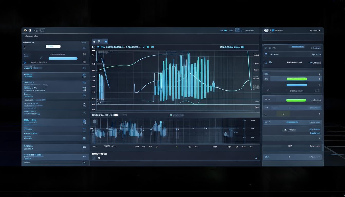Click the blue flask icon in the left panel
The height and width of the screenshot is (197, 345).
[x=25, y=62]
